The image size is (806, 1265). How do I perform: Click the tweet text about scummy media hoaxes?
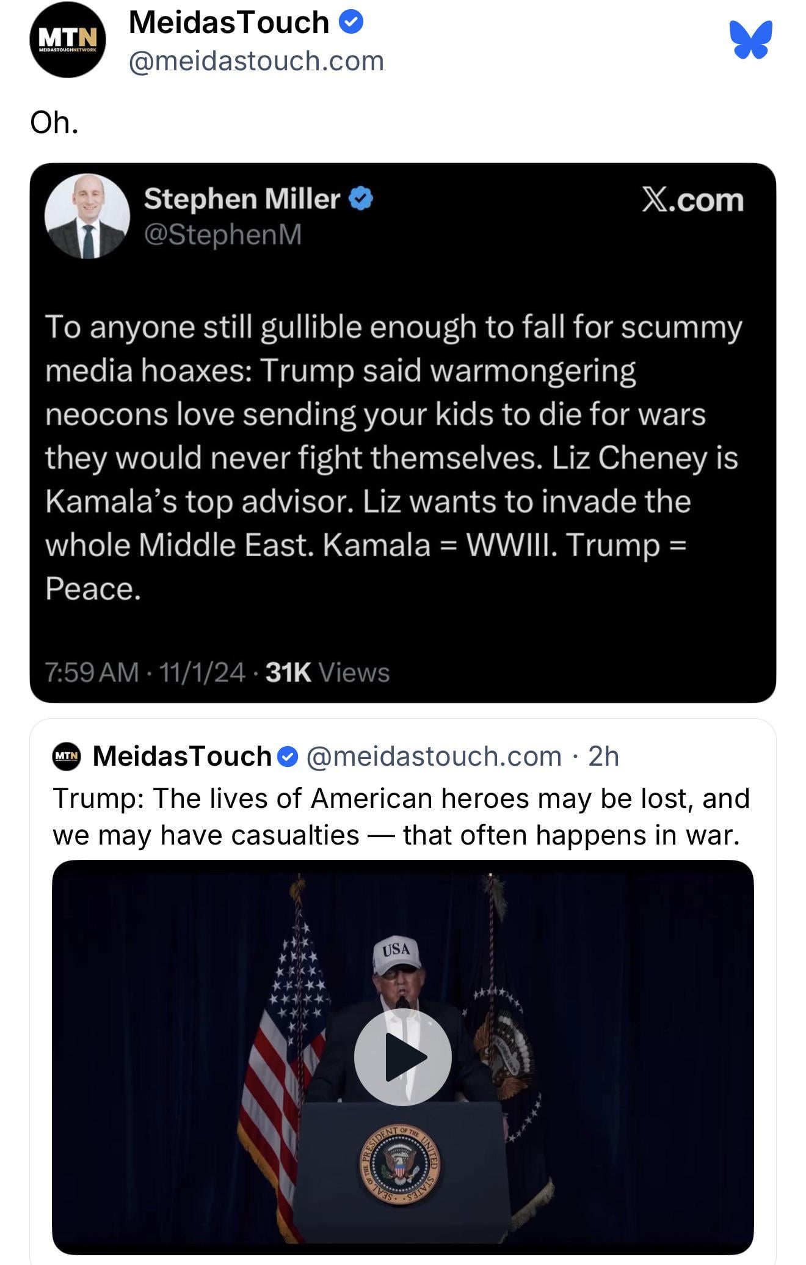393,457
